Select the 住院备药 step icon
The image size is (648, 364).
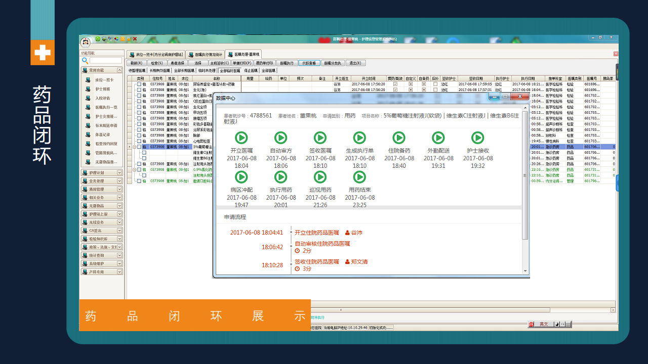(399, 138)
